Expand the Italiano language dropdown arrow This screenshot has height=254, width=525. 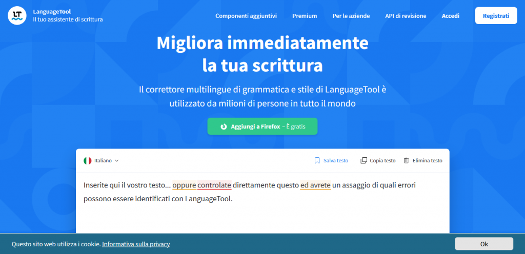[x=117, y=161]
